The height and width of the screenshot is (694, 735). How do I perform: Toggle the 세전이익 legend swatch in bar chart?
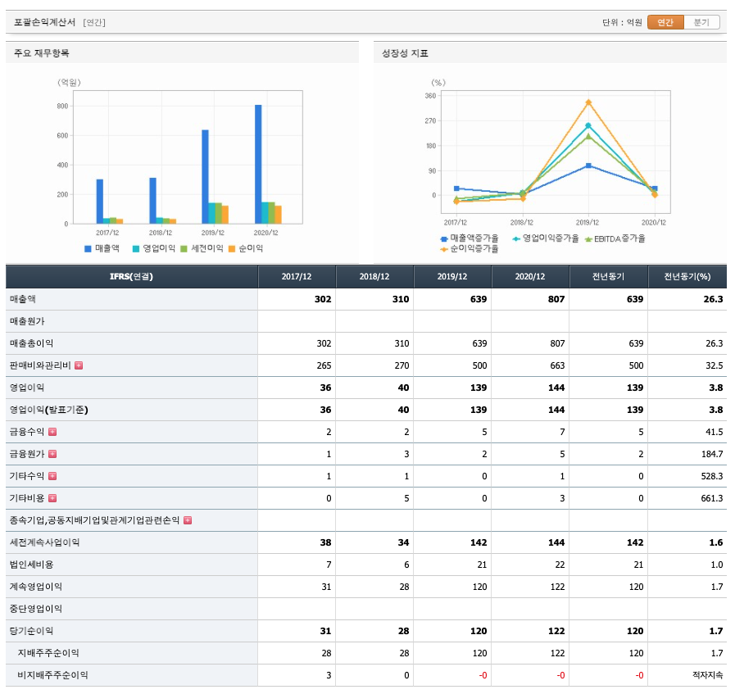coord(184,249)
